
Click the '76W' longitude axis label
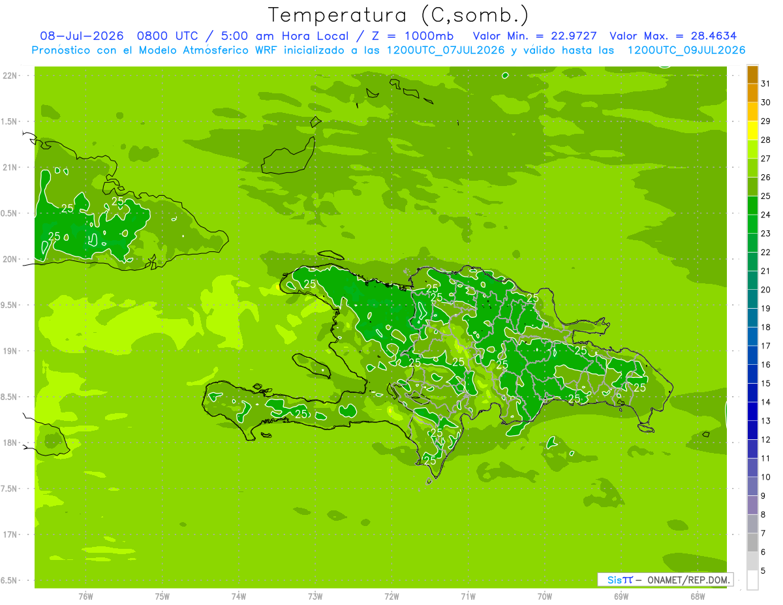(x=85, y=597)
